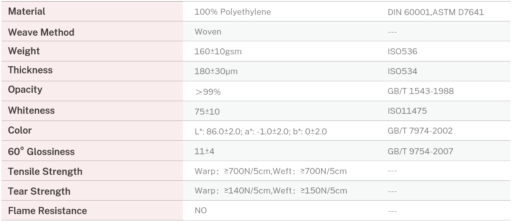The height and width of the screenshot is (222, 512).
Task: Click the Thickness label
Action: (x=30, y=70)
